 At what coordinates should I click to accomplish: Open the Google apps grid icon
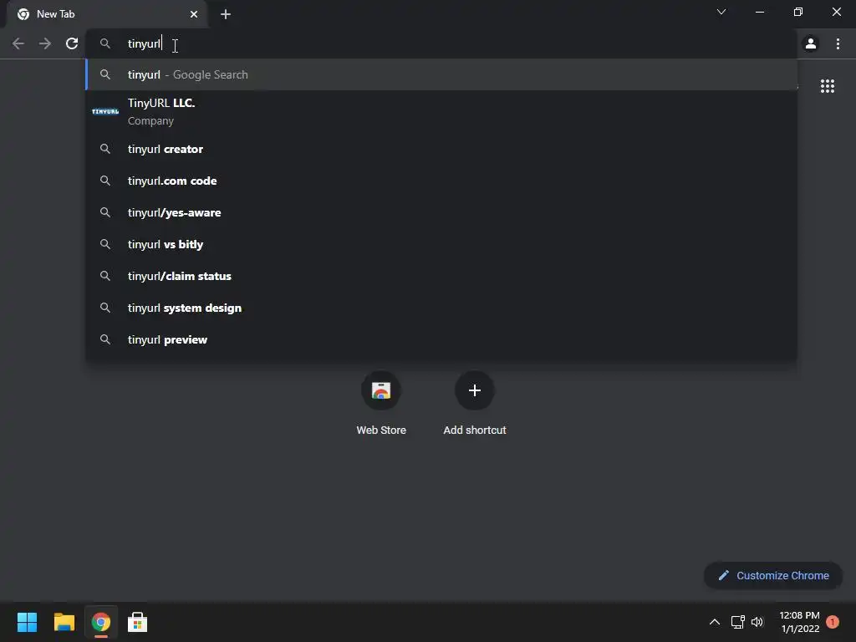coord(827,86)
